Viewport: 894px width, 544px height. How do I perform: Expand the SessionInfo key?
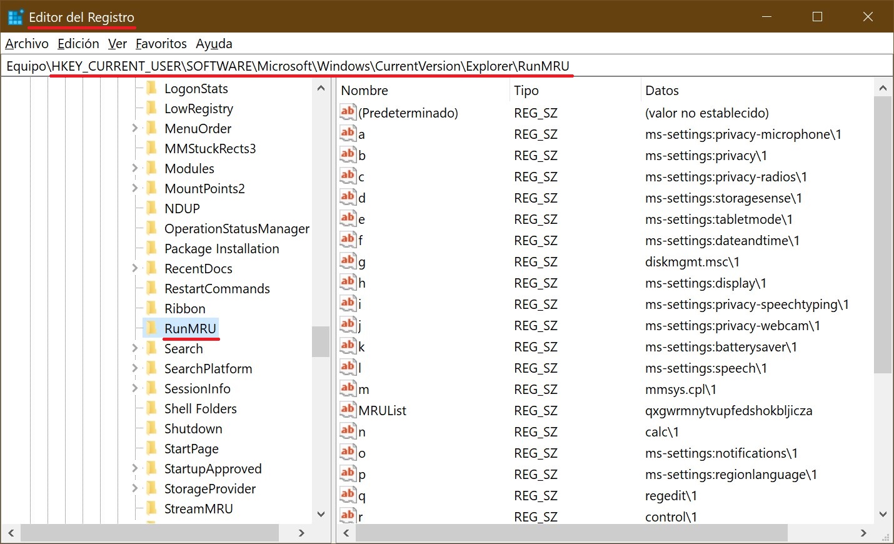coord(134,388)
